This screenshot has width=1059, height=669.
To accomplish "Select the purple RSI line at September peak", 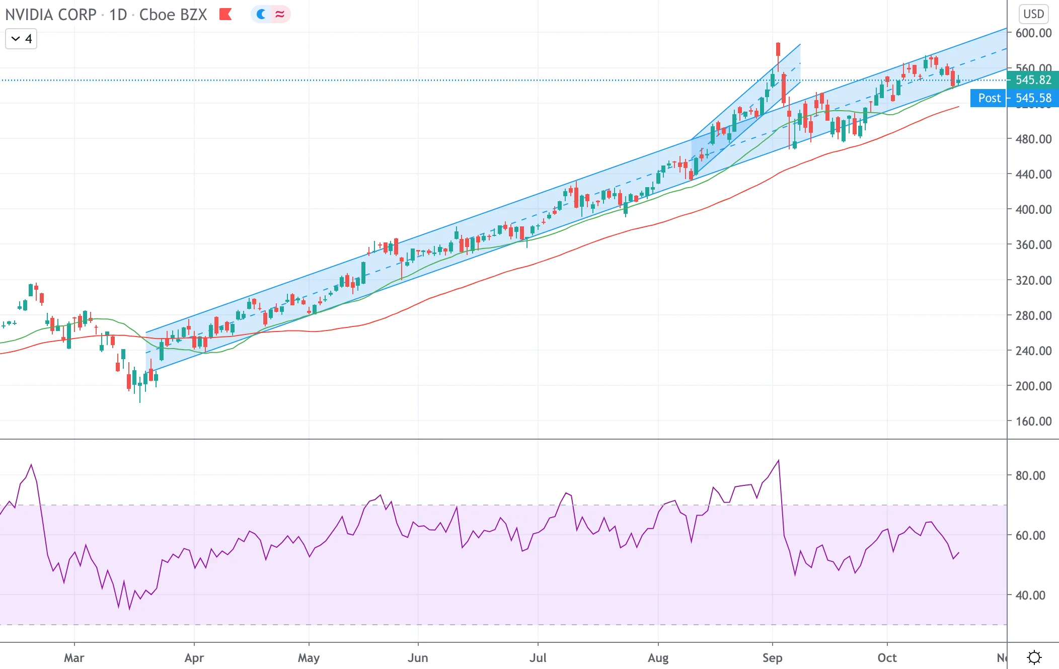I will [x=779, y=461].
